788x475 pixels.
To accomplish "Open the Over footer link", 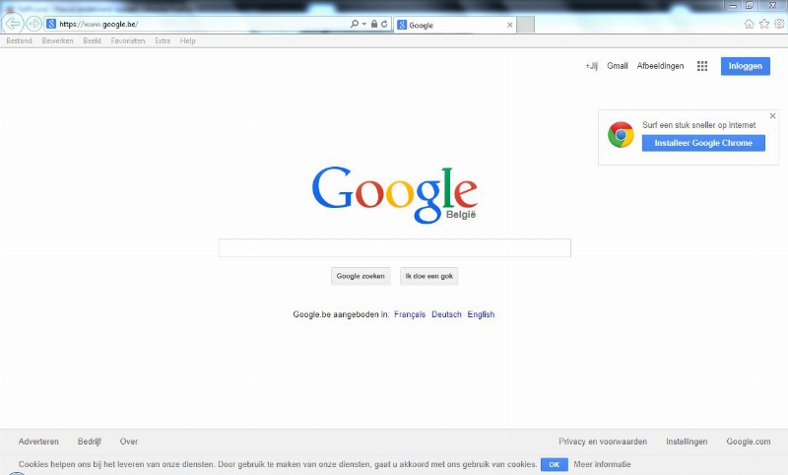I will coord(129,441).
